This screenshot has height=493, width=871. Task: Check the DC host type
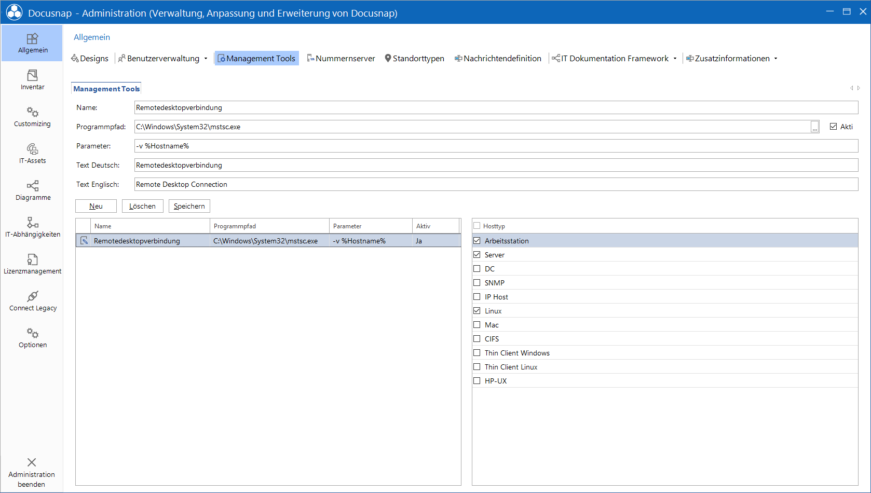[477, 269]
